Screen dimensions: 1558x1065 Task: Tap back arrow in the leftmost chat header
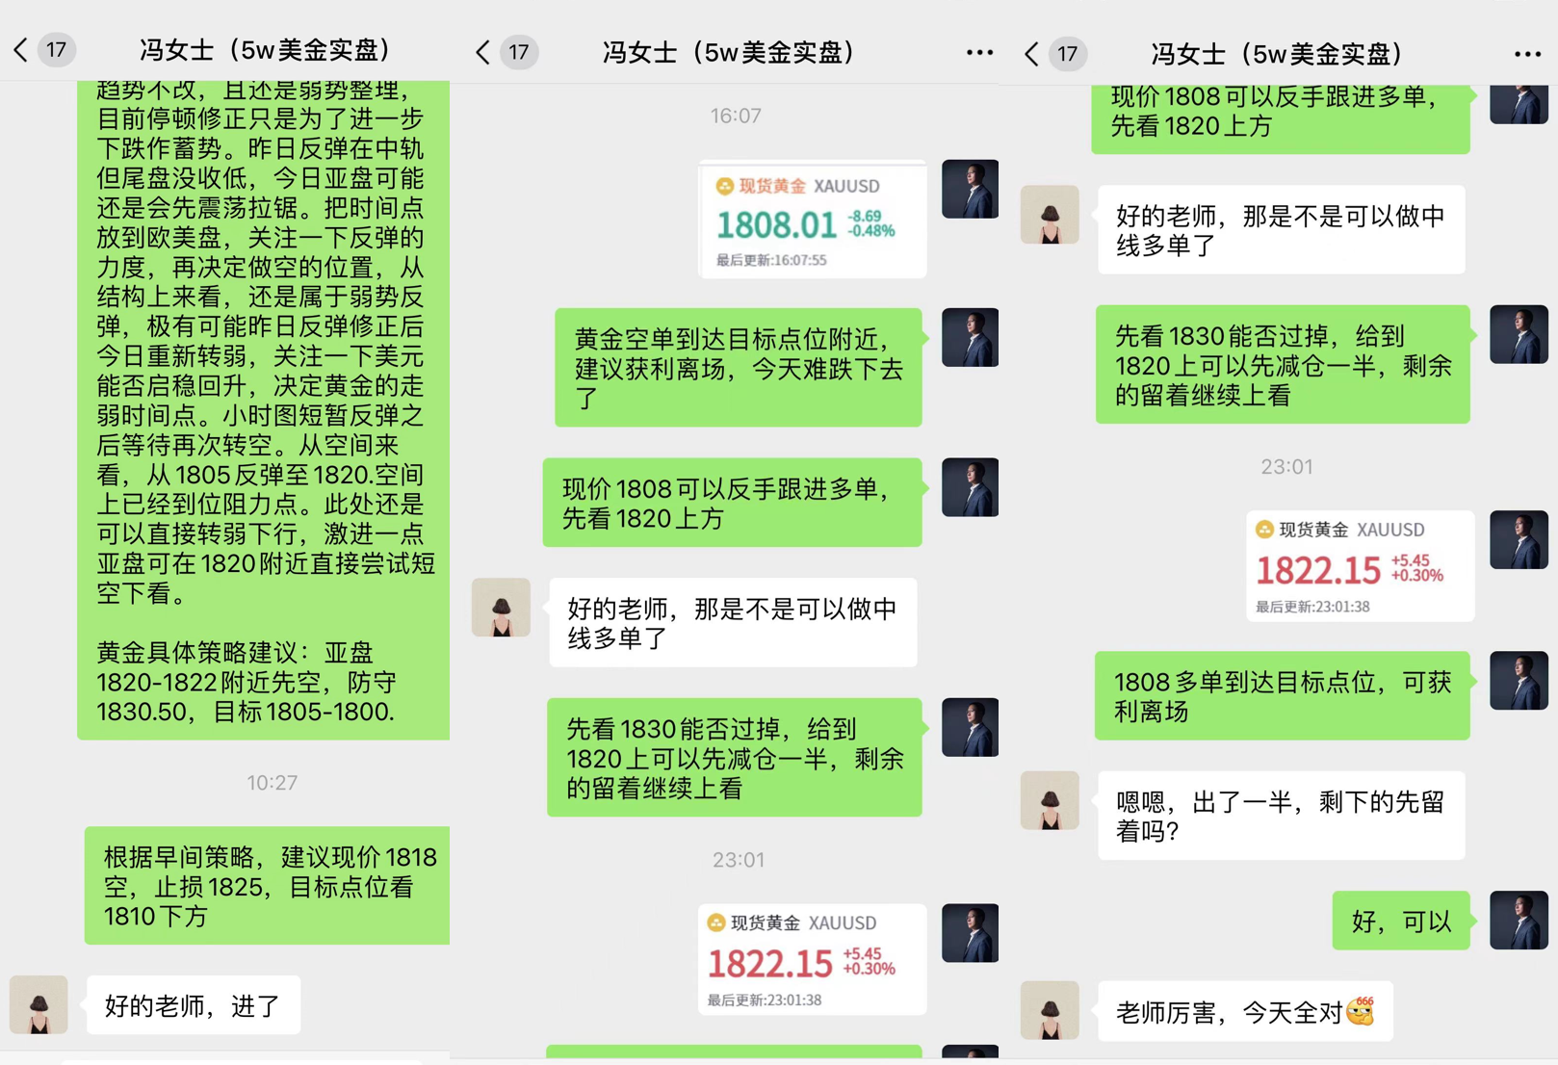20,50
